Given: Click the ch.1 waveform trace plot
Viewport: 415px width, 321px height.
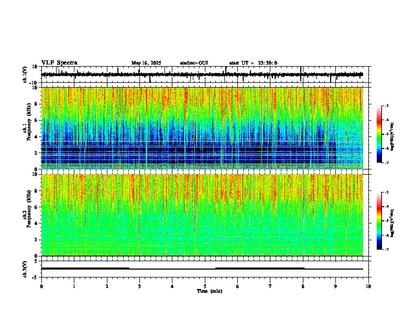Looking at the screenshot, I should [206, 74].
